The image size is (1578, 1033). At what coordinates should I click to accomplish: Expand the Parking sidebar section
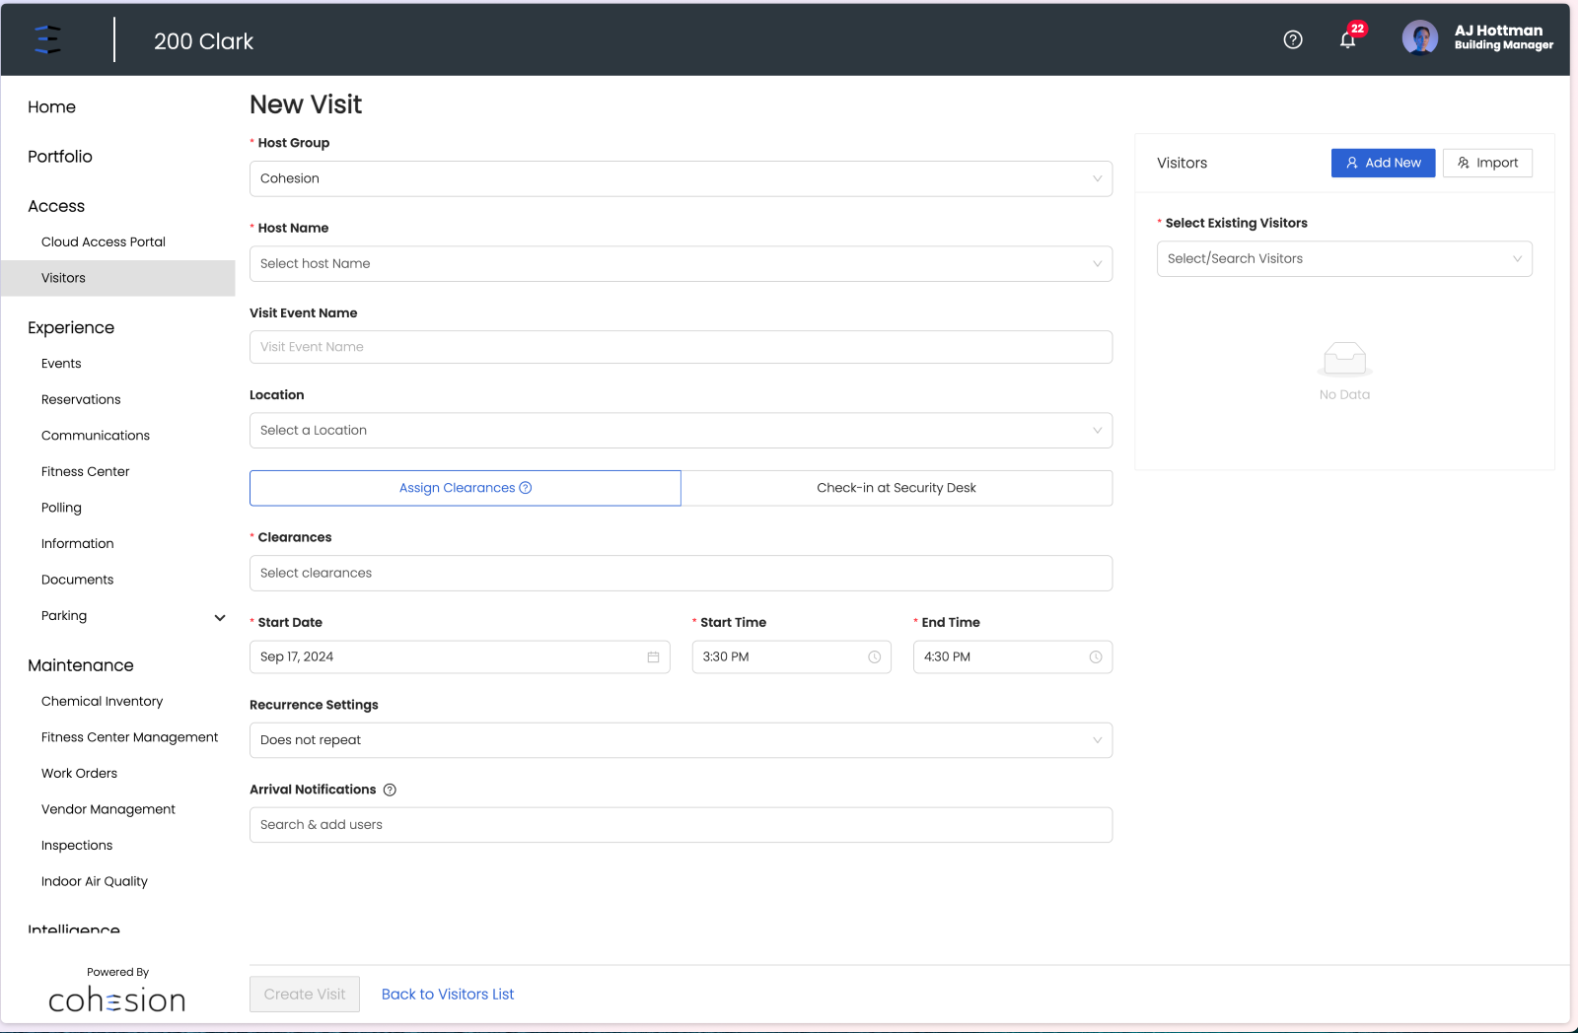point(220,617)
